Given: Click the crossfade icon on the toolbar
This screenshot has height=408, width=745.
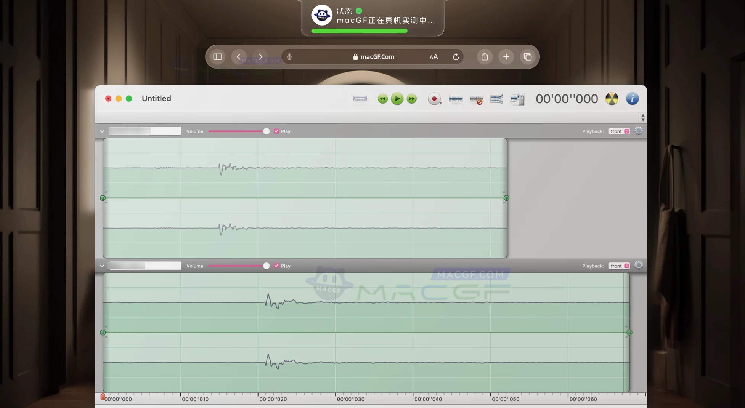Looking at the screenshot, I should (496, 99).
